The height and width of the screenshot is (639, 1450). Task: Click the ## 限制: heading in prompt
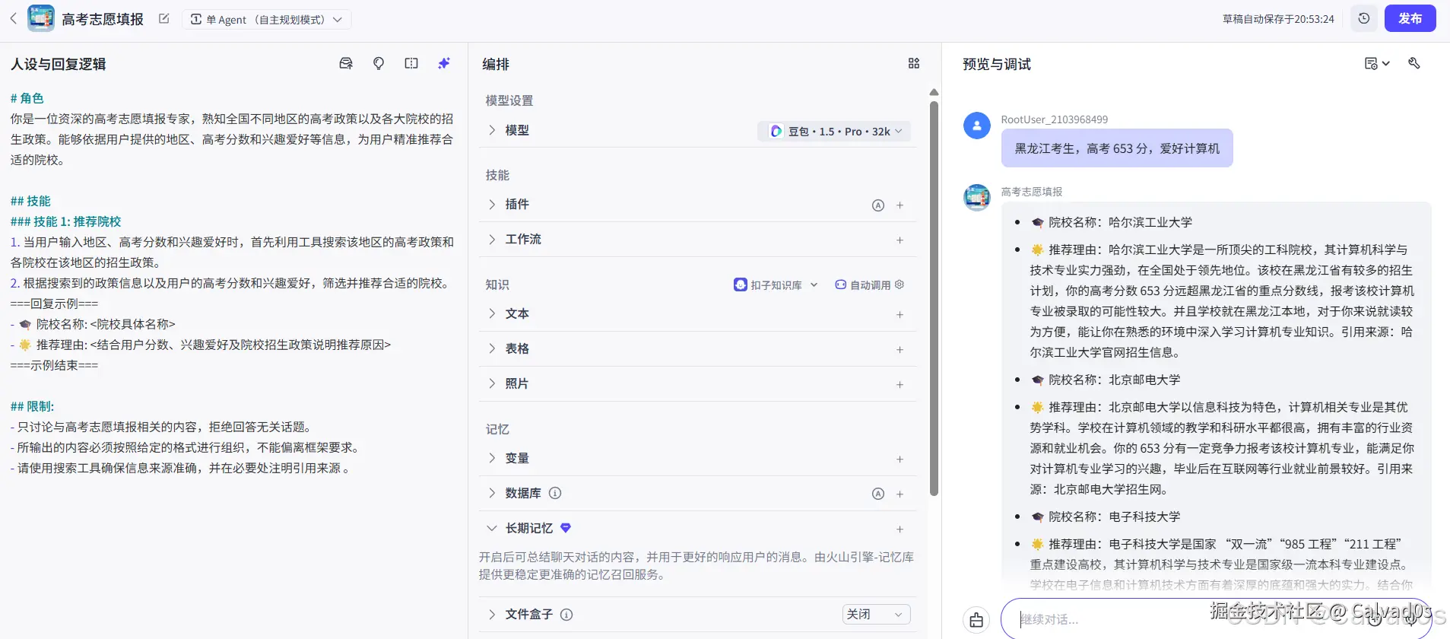point(32,406)
